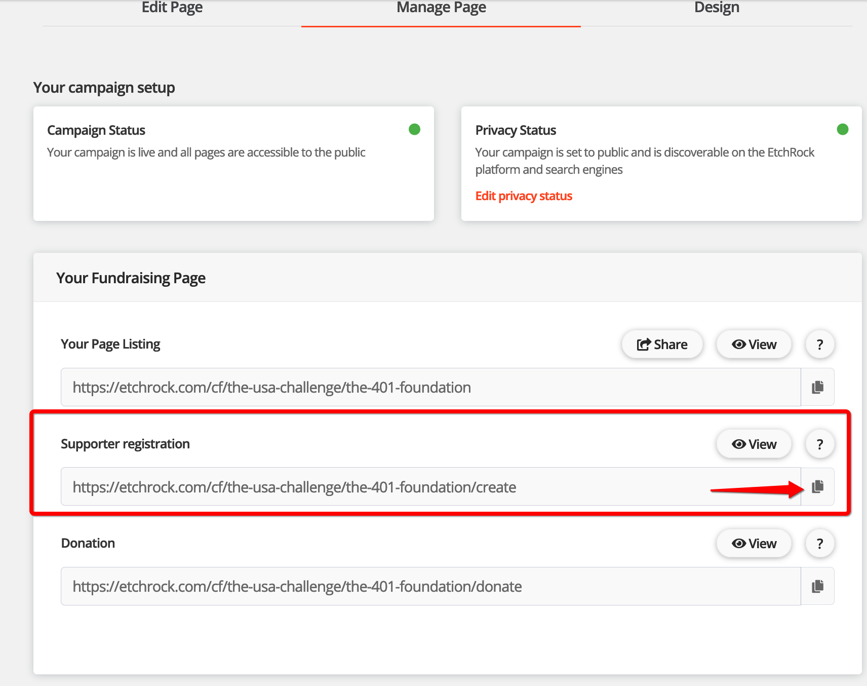Click the green Campaign Status indicator
Image resolution: width=867 pixels, height=686 pixels.
point(414,130)
